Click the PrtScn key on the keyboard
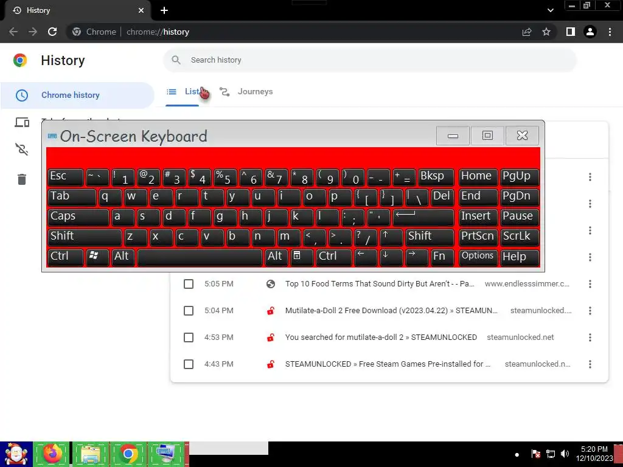Viewport: 623px width, 467px height. tap(478, 237)
